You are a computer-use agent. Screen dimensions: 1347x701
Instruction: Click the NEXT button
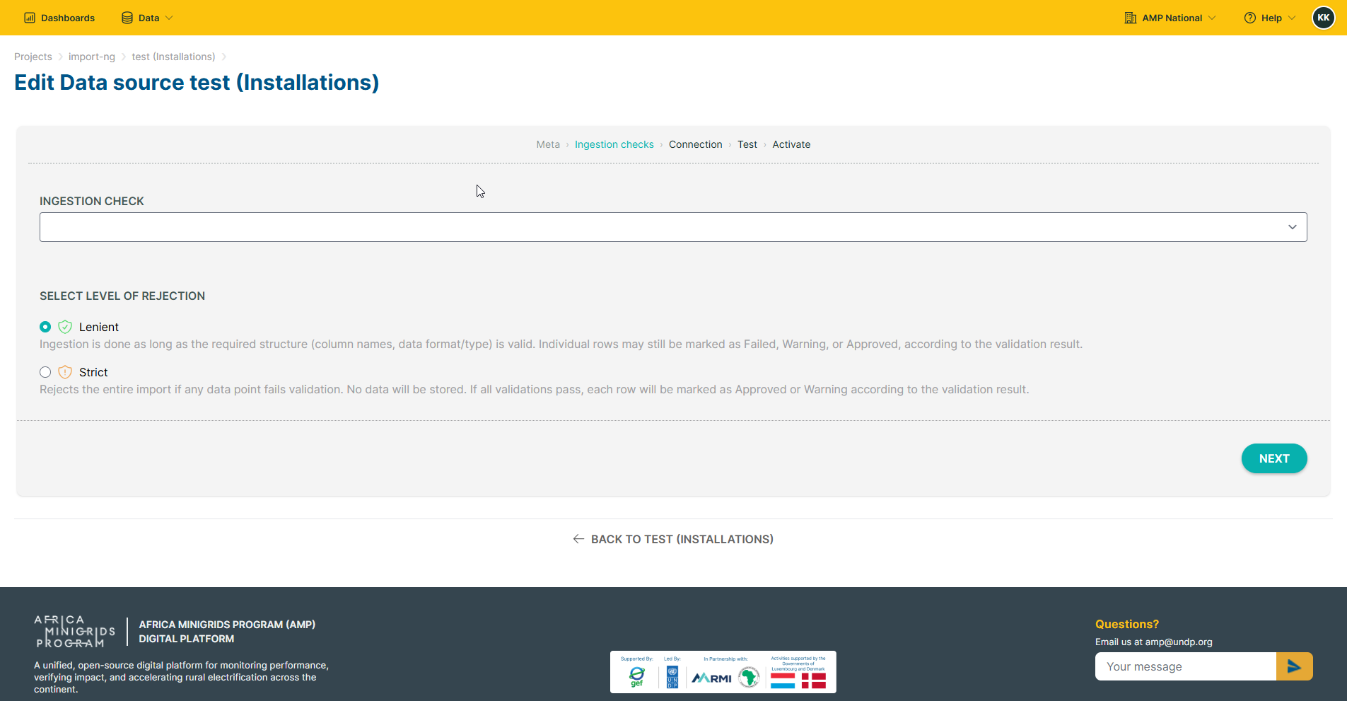(x=1274, y=458)
